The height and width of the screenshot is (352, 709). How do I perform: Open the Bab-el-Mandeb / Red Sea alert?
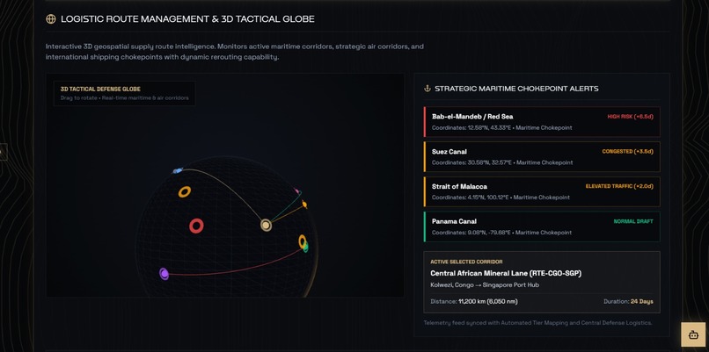[x=542, y=121]
